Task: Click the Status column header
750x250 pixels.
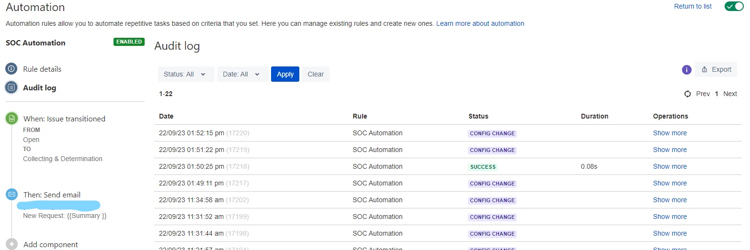Action: click(x=478, y=116)
